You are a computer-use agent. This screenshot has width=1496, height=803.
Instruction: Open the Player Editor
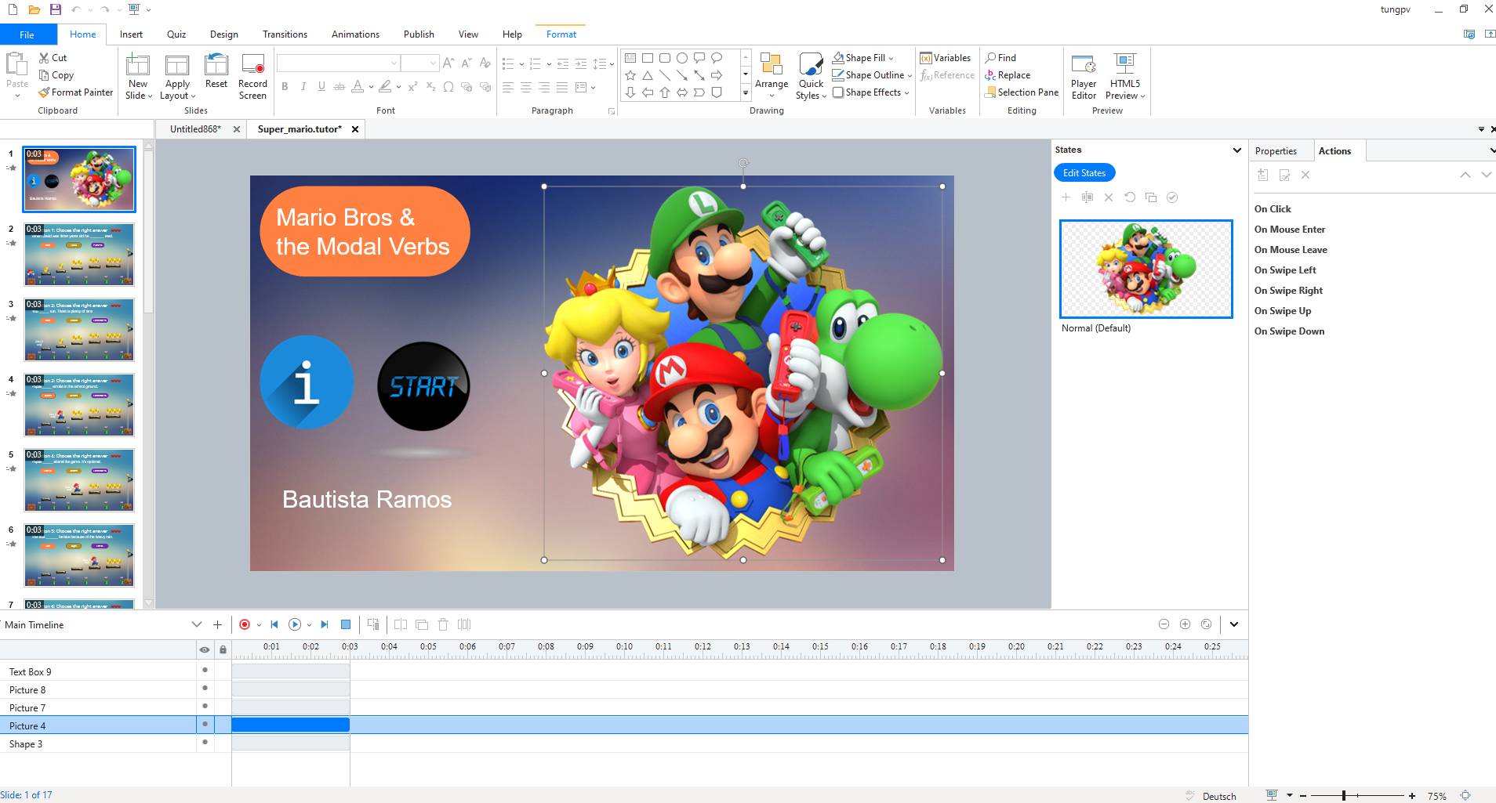1084,76
